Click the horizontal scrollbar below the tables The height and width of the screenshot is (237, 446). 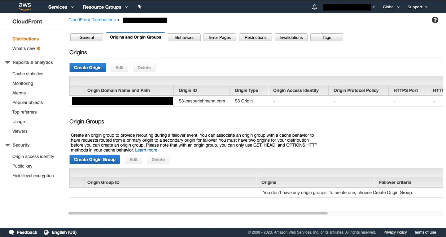pos(198,213)
